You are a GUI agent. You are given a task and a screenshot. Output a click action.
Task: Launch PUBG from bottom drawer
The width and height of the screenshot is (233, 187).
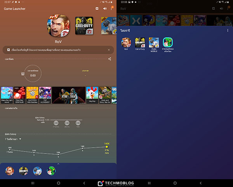[37, 171]
